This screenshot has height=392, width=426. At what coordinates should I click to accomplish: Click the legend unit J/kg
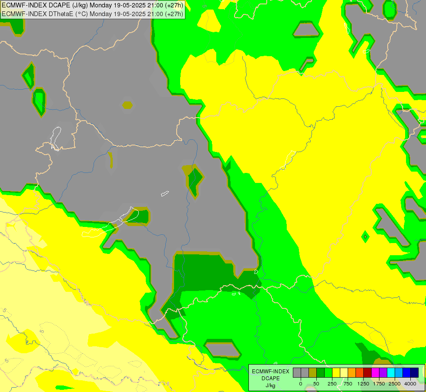click(271, 385)
